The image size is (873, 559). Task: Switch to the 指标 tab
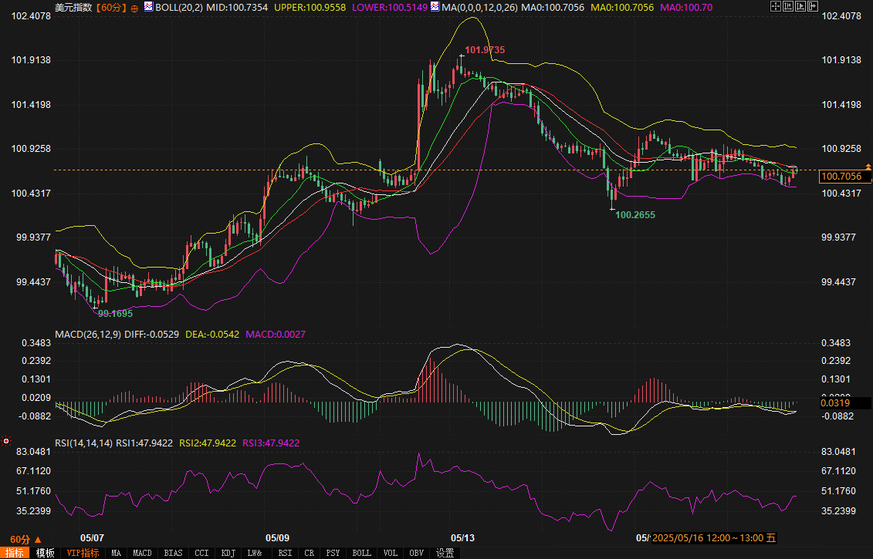point(15,553)
